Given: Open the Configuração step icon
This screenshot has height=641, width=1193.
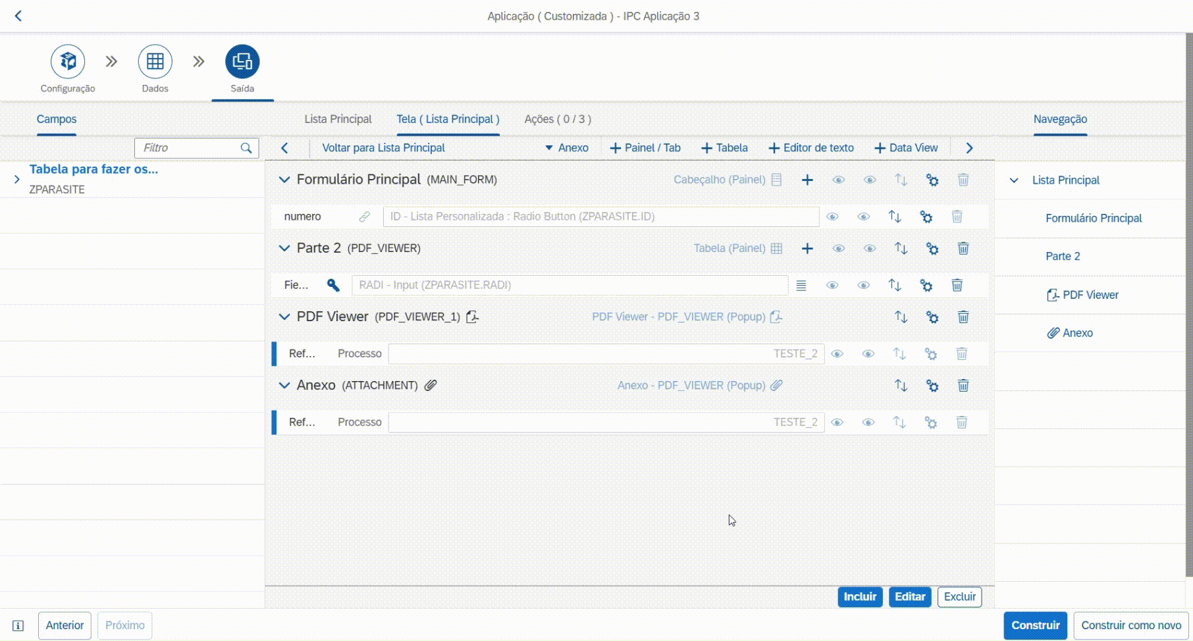Looking at the screenshot, I should [68, 62].
